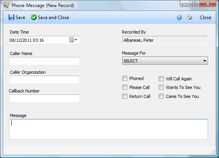
Task: Focus the Callback Number field
Action: click(x=44, y=98)
